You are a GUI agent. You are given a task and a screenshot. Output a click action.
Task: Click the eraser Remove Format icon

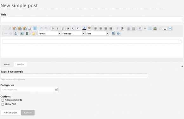click(30, 28)
